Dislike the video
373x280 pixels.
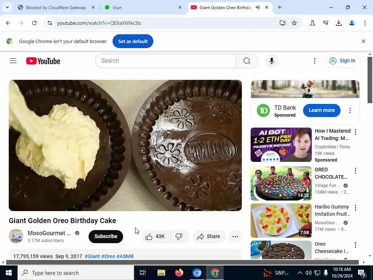tap(179, 236)
